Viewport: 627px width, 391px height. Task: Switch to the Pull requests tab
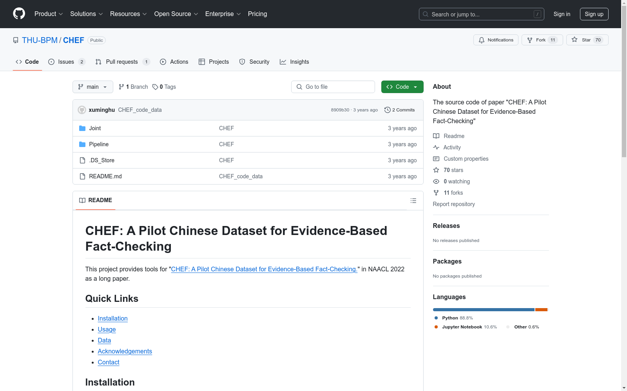123,62
